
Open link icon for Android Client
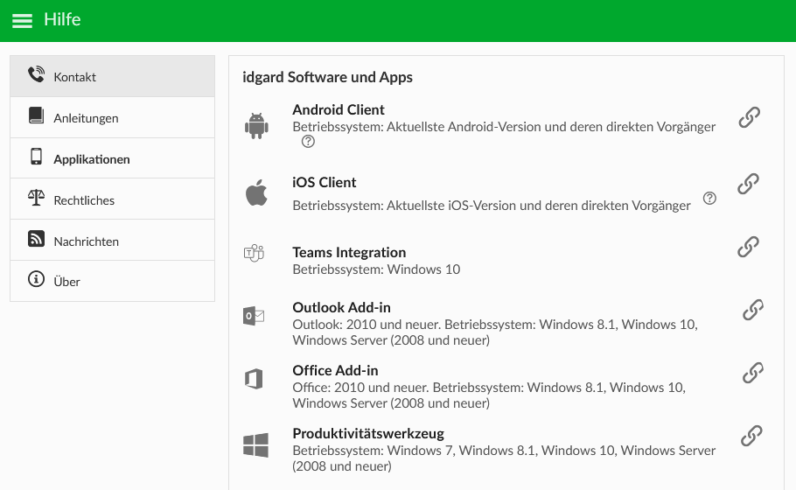750,117
